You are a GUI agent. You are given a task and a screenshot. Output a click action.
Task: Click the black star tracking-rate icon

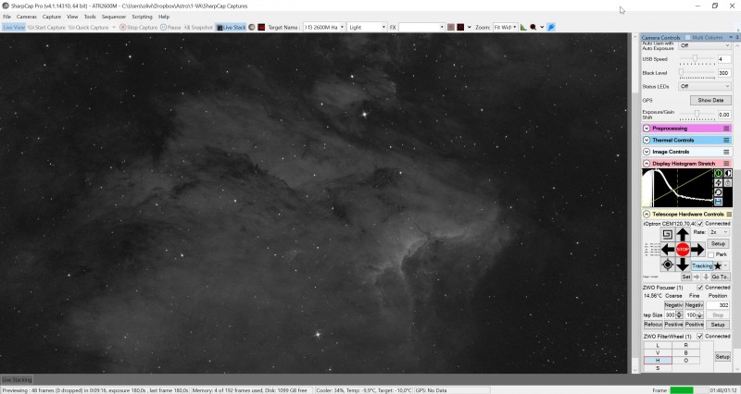[717, 266]
